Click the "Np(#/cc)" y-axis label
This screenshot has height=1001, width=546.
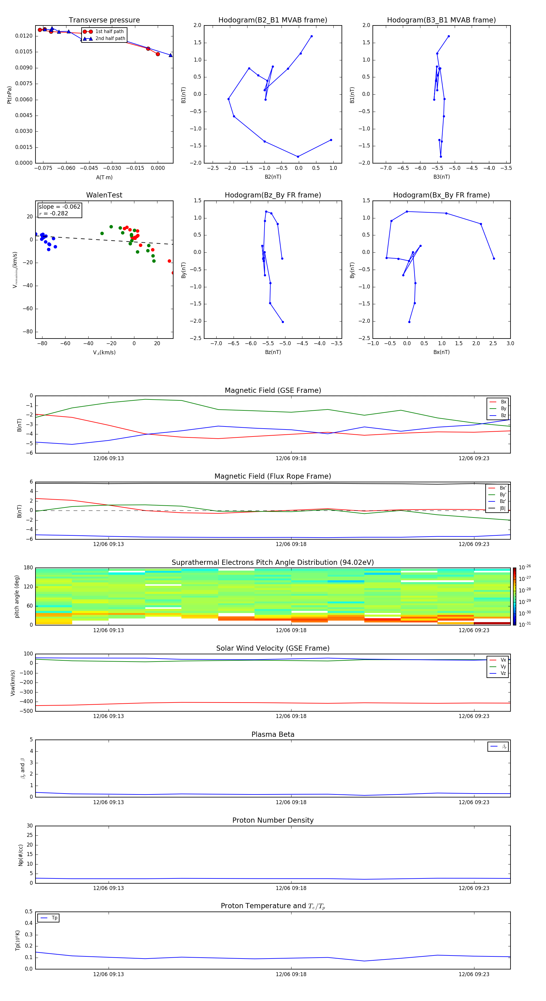pyautogui.click(x=21, y=855)
